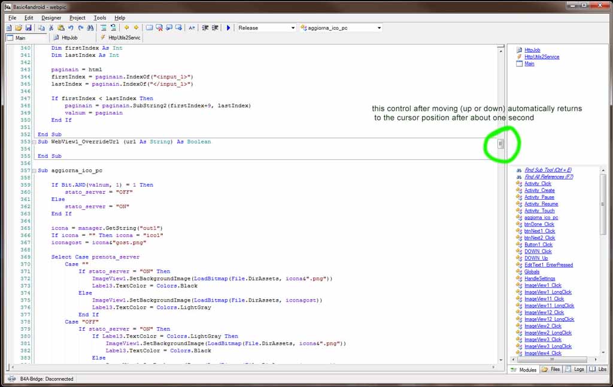Click the line 'Select Case prenota_server'
Viewport: 613px width, 387px height.
pyautogui.click(x=95, y=257)
